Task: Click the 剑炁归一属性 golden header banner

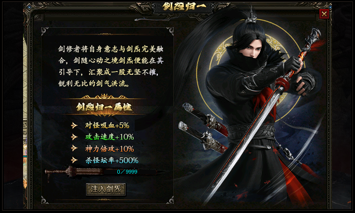Action: (x=104, y=107)
